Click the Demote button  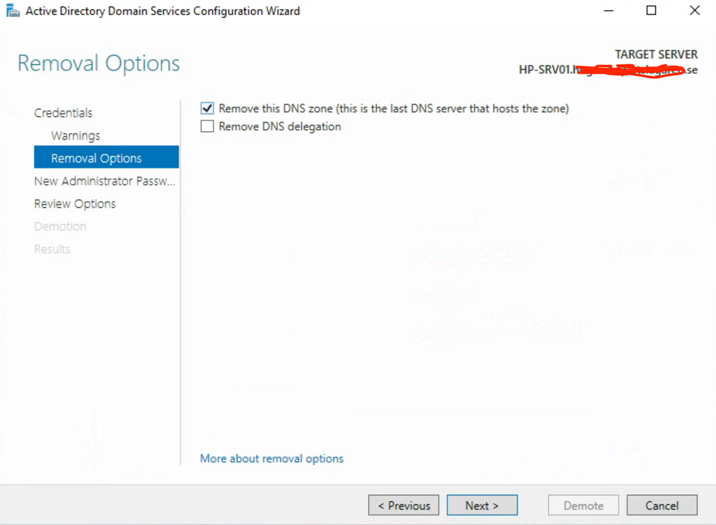[583, 506]
